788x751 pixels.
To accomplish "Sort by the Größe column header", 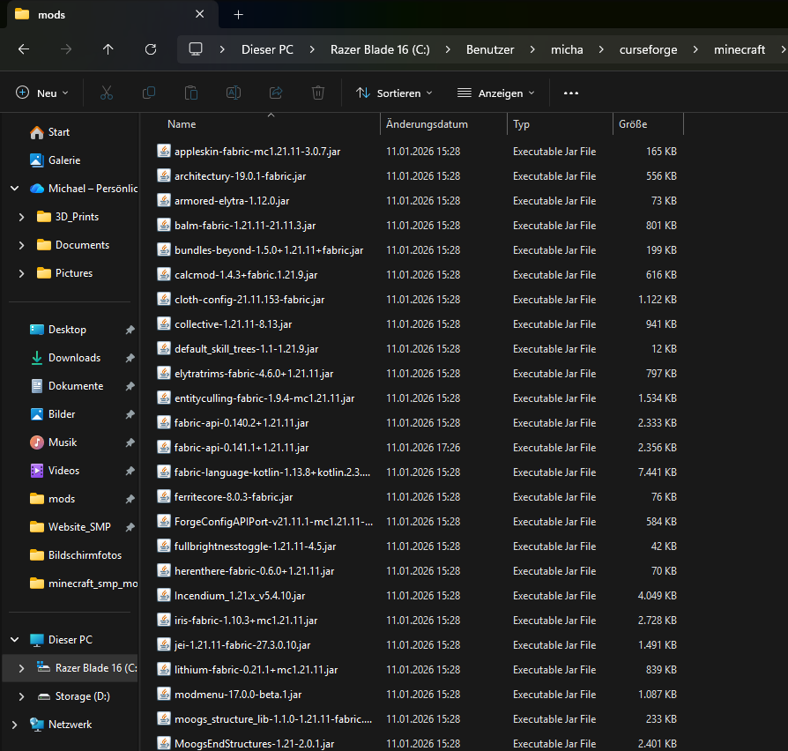I will point(633,124).
